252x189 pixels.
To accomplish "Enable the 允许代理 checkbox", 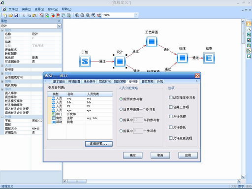I will (x=171, y=116).
